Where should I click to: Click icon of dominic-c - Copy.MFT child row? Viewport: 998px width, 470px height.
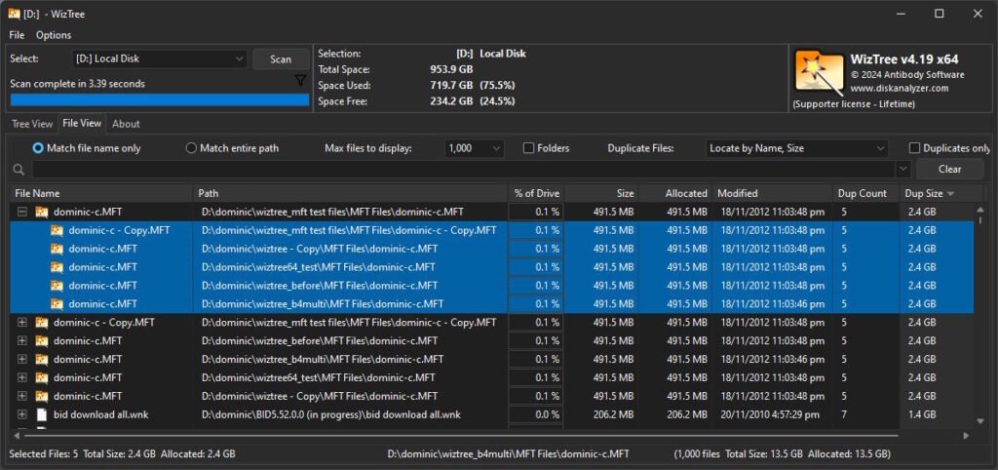pos(57,230)
